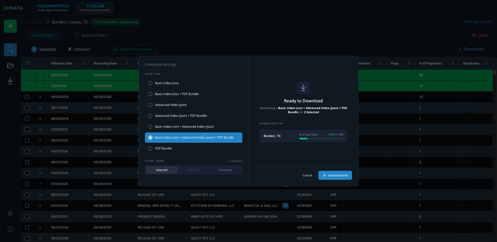Open the search magnifier sidebar icon
Viewport: 497px width, 242px height.
[x=10, y=49]
